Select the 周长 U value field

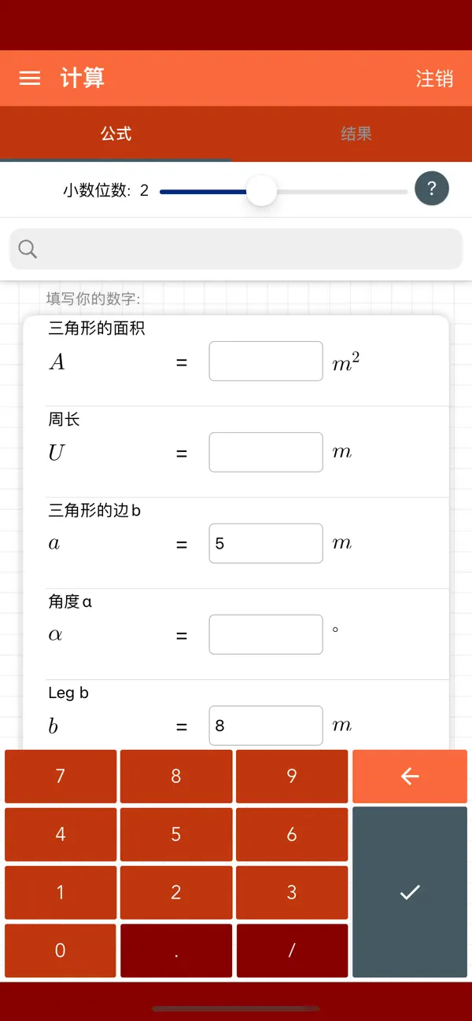[265, 452]
